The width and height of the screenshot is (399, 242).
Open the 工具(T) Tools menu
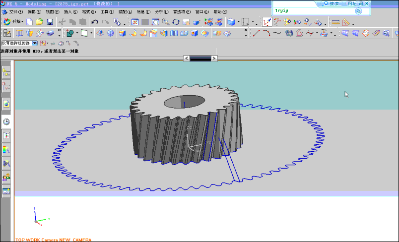coord(107,12)
